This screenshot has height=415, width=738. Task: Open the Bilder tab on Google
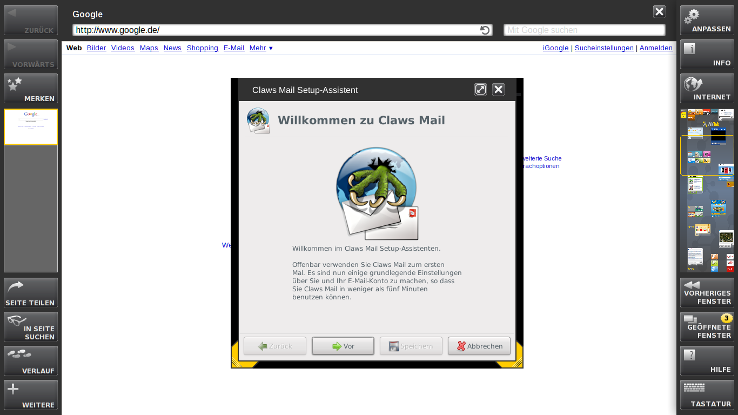(96, 48)
